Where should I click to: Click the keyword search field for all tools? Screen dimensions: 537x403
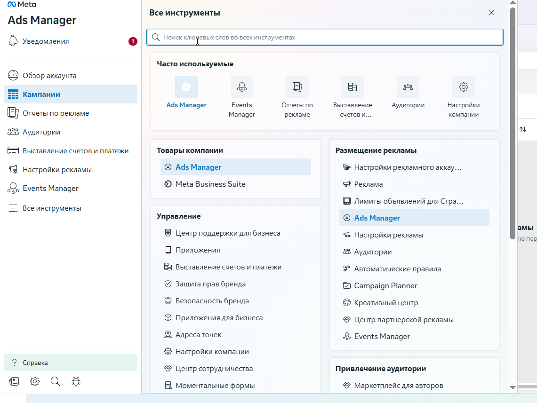click(325, 37)
